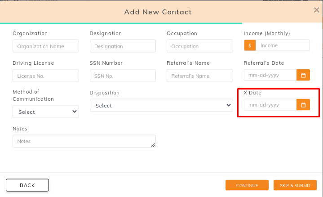Open the Disposition select dropdown
Viewport: 323px width, 197px height.
click(161, 105)
